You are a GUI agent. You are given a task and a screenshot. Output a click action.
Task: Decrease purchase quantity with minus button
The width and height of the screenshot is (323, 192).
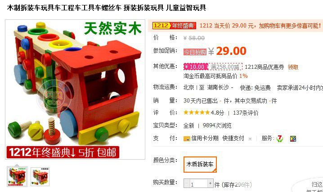(x=187, y=183)
